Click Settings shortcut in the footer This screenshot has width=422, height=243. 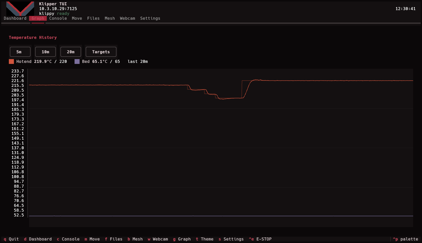pos(231,239)
